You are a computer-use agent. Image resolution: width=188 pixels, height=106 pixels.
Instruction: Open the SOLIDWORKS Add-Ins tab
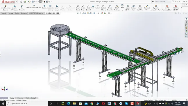pos(36,13)
